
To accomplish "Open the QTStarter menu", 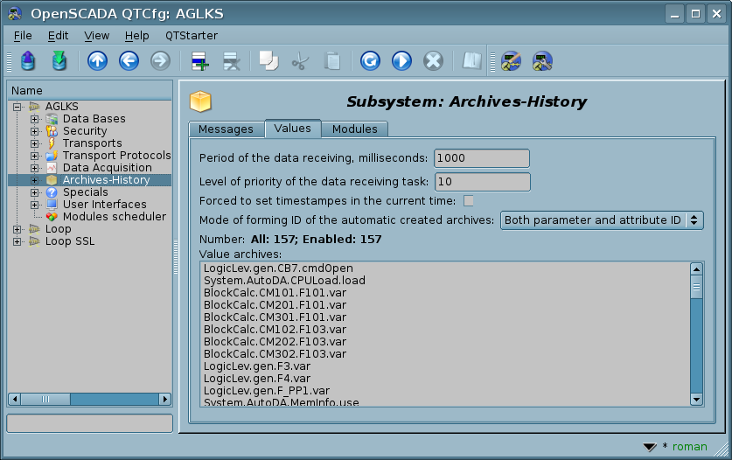I will 192,36.
